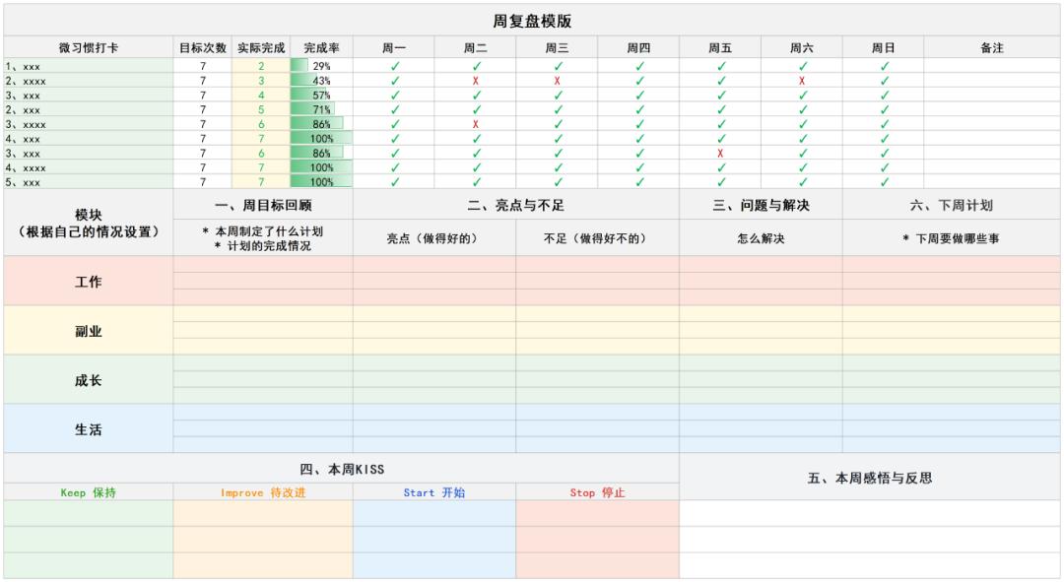Select the 六、下周计划 section header
Screen dimensions: 1064x582
[x=951, y=205]
